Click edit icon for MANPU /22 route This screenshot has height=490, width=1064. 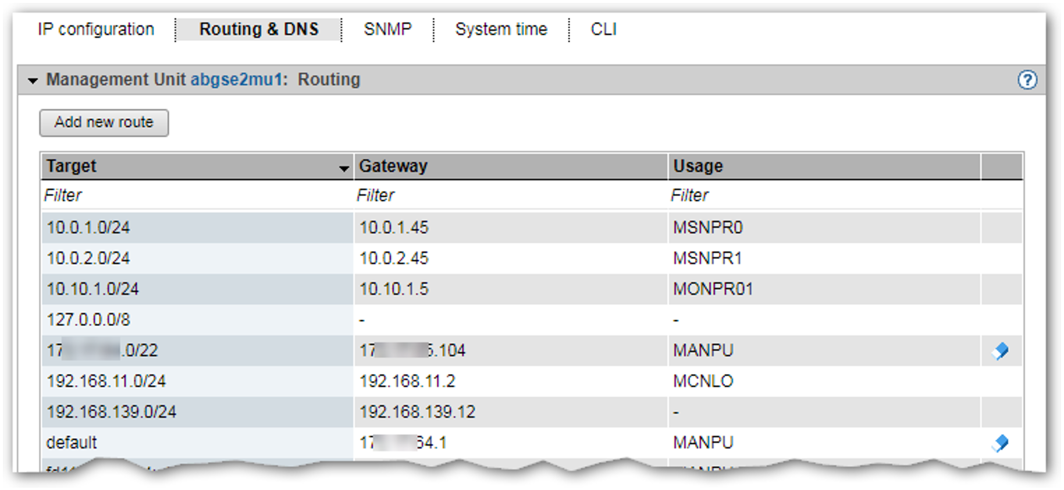pyautogui.click(x=1001, y=351)
